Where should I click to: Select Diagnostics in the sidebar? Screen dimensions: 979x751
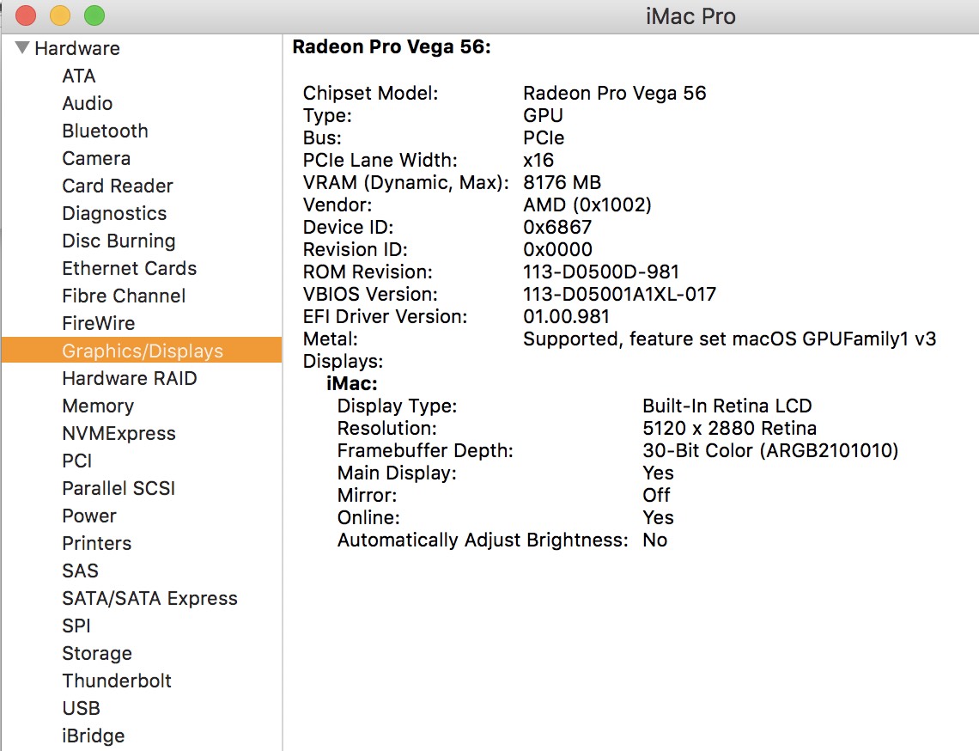point(114,213)
